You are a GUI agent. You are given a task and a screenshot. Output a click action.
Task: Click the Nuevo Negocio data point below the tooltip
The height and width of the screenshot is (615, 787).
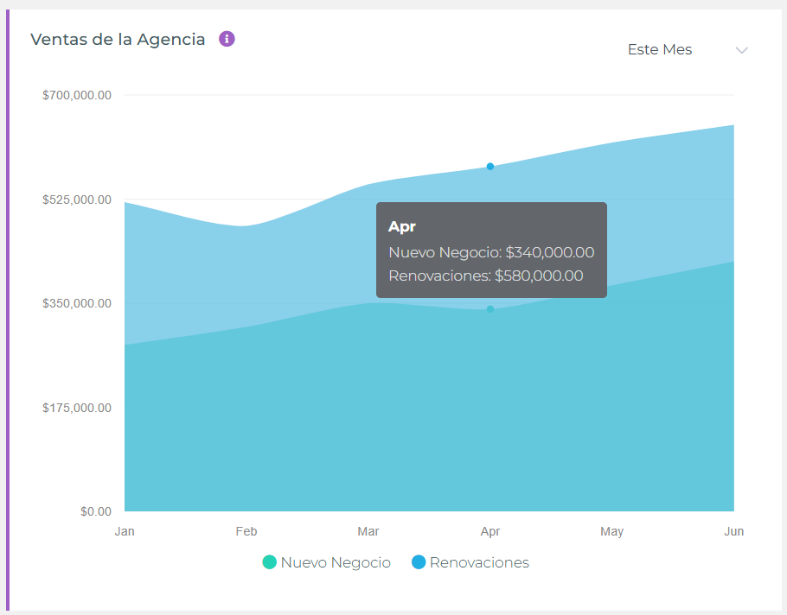(x=490, y=308)
